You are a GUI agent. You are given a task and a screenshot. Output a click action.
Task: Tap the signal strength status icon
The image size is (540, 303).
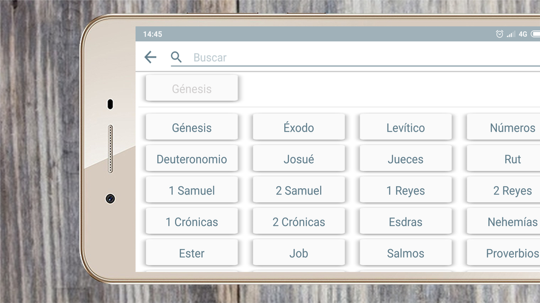[x=510, y=35]
